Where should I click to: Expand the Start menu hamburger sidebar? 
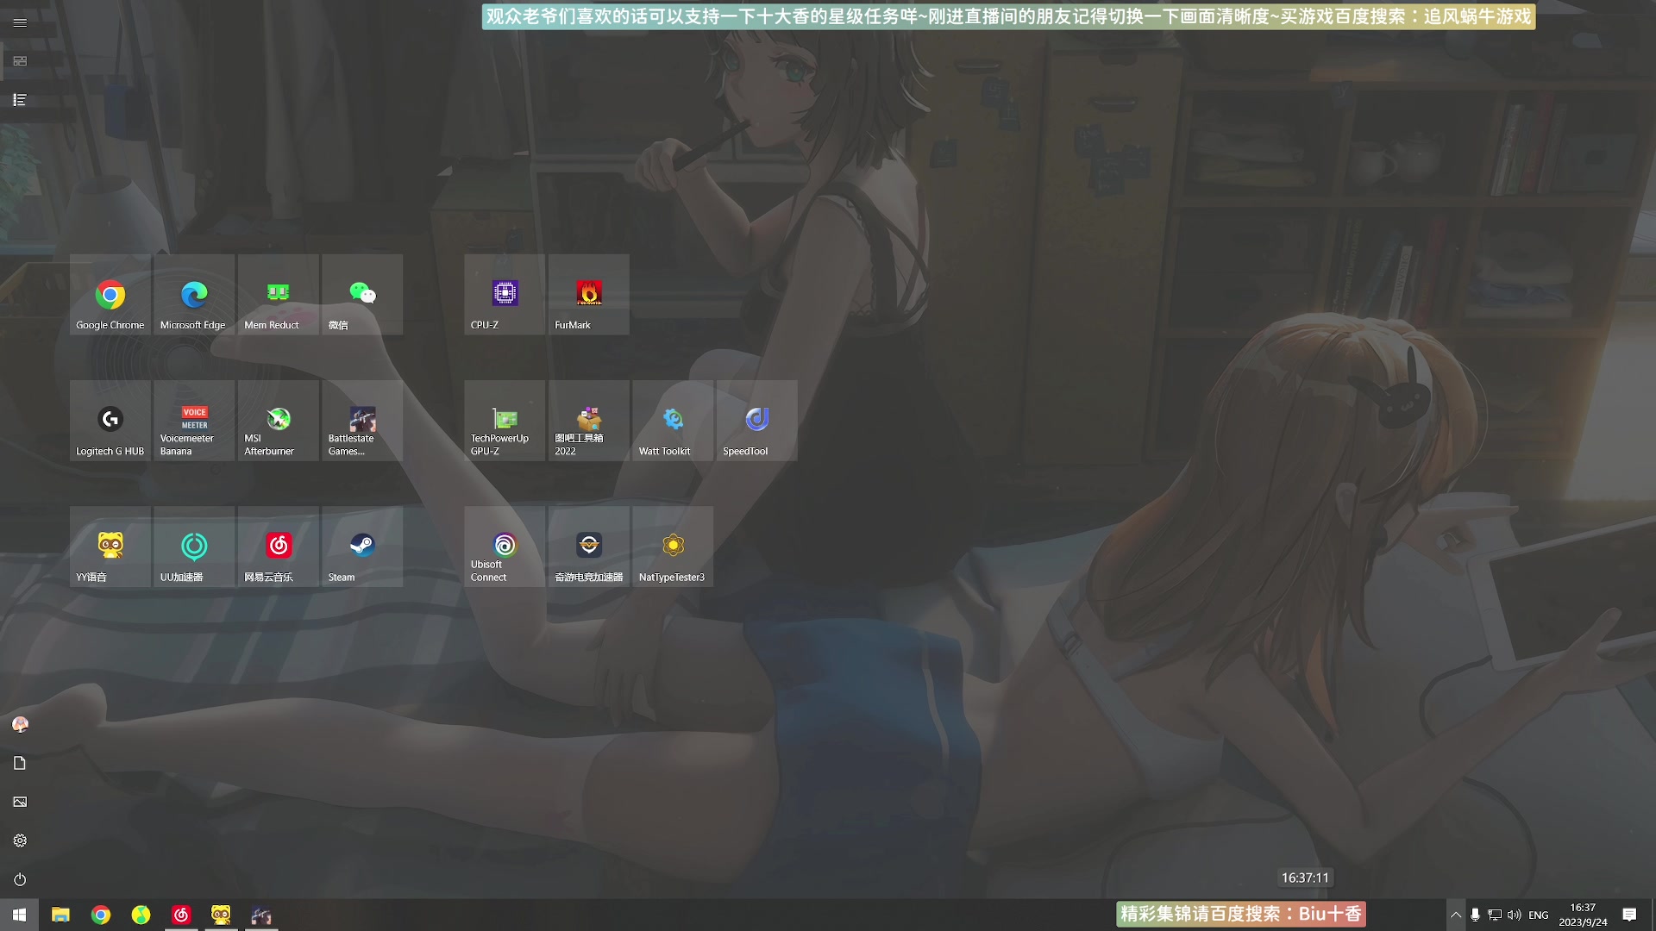click(20, 22)
